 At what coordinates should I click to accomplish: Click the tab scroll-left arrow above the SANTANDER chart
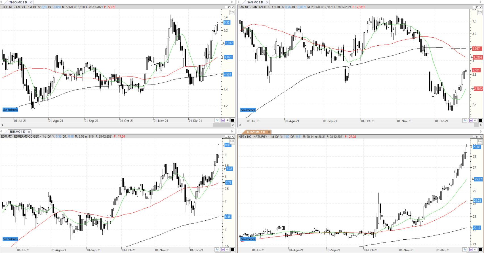coord(239,2)
